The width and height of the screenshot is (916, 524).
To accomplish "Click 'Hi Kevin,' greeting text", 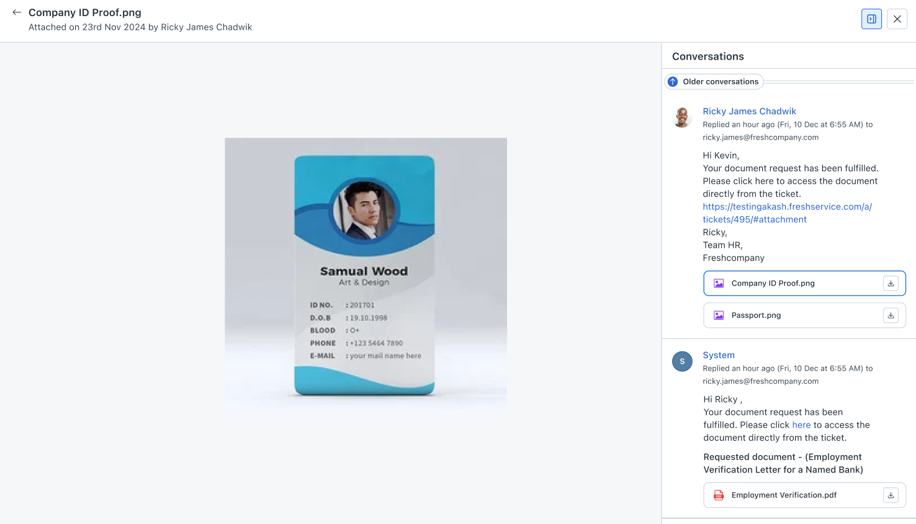I will pos(721,156).
